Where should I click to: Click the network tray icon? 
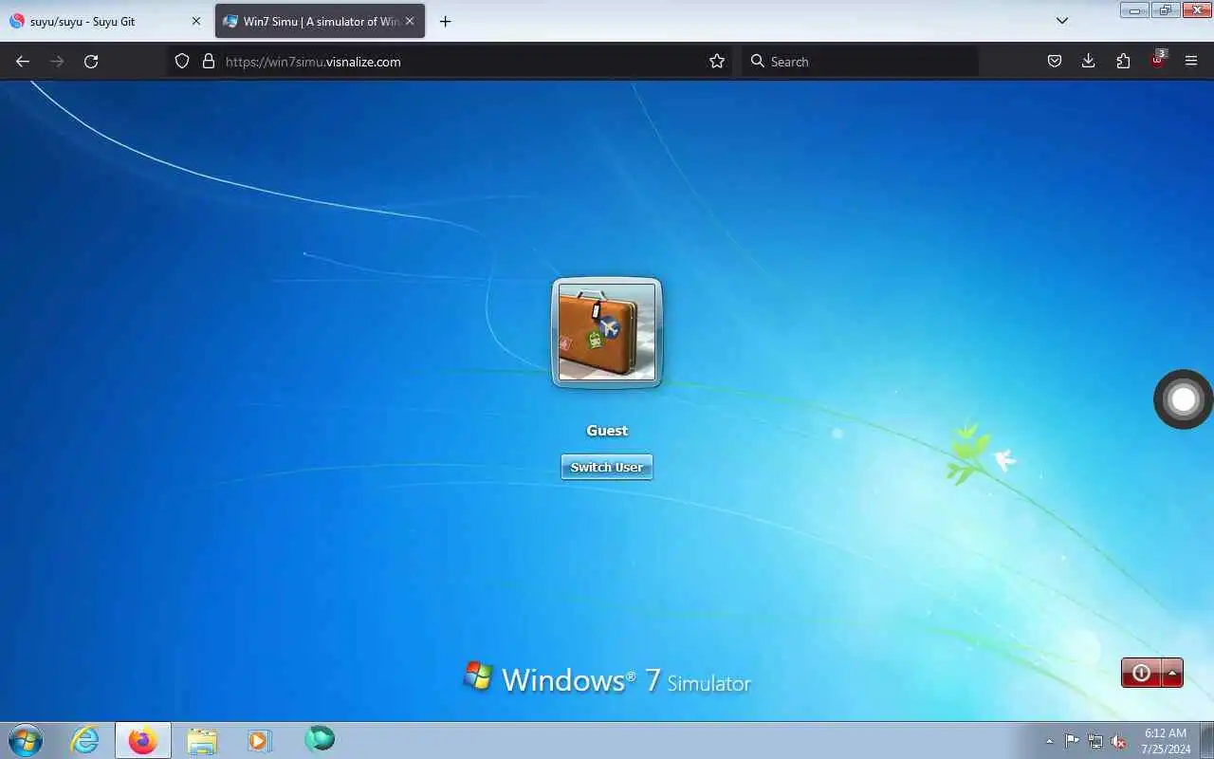(x=1095, y=741)
